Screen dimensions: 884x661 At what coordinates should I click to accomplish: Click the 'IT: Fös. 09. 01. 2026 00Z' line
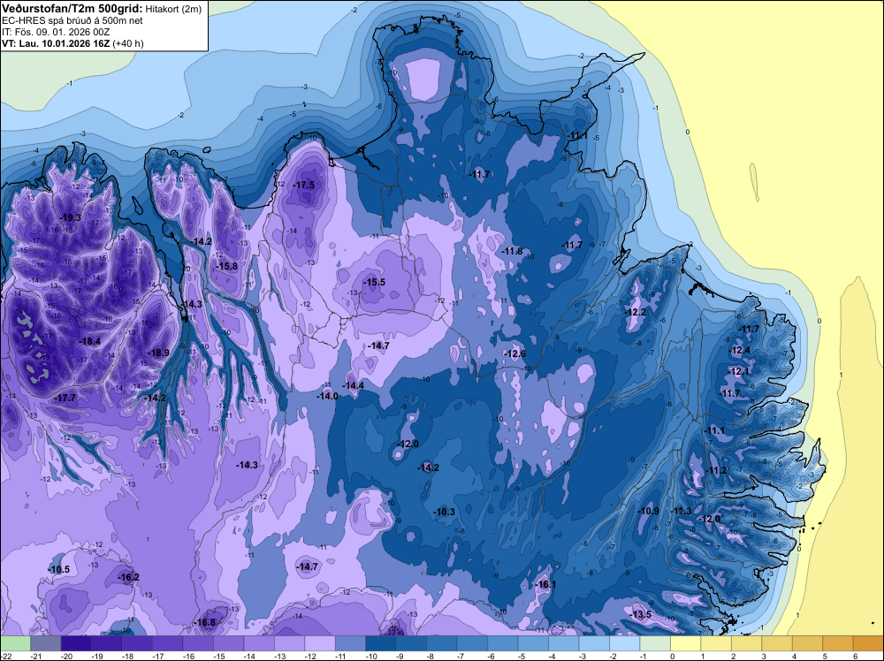click(56, 32)
